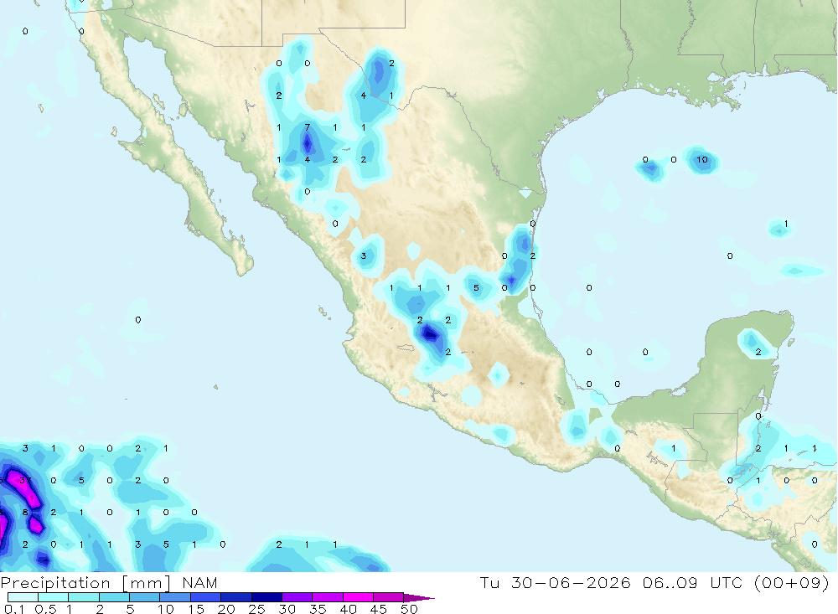Click the '15' legend label
Viewport: 838px width, 614px height.
pos(195,609)
